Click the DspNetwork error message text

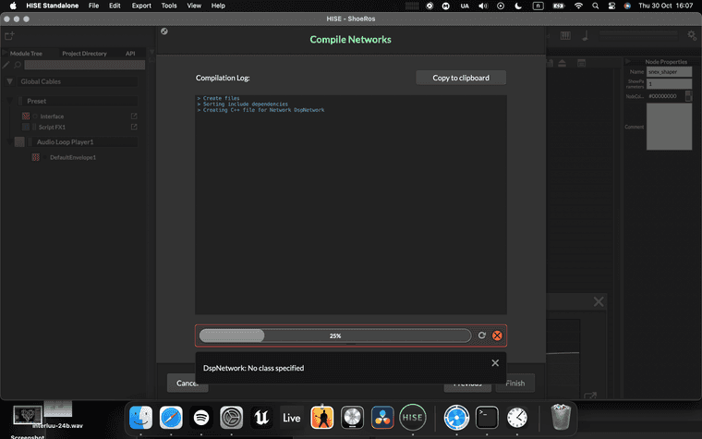[x=253, y=368]
